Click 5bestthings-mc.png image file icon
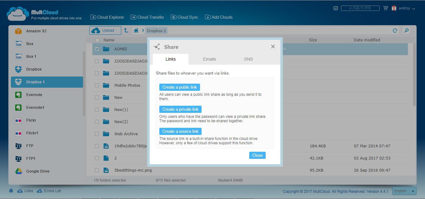 (106, 170)
